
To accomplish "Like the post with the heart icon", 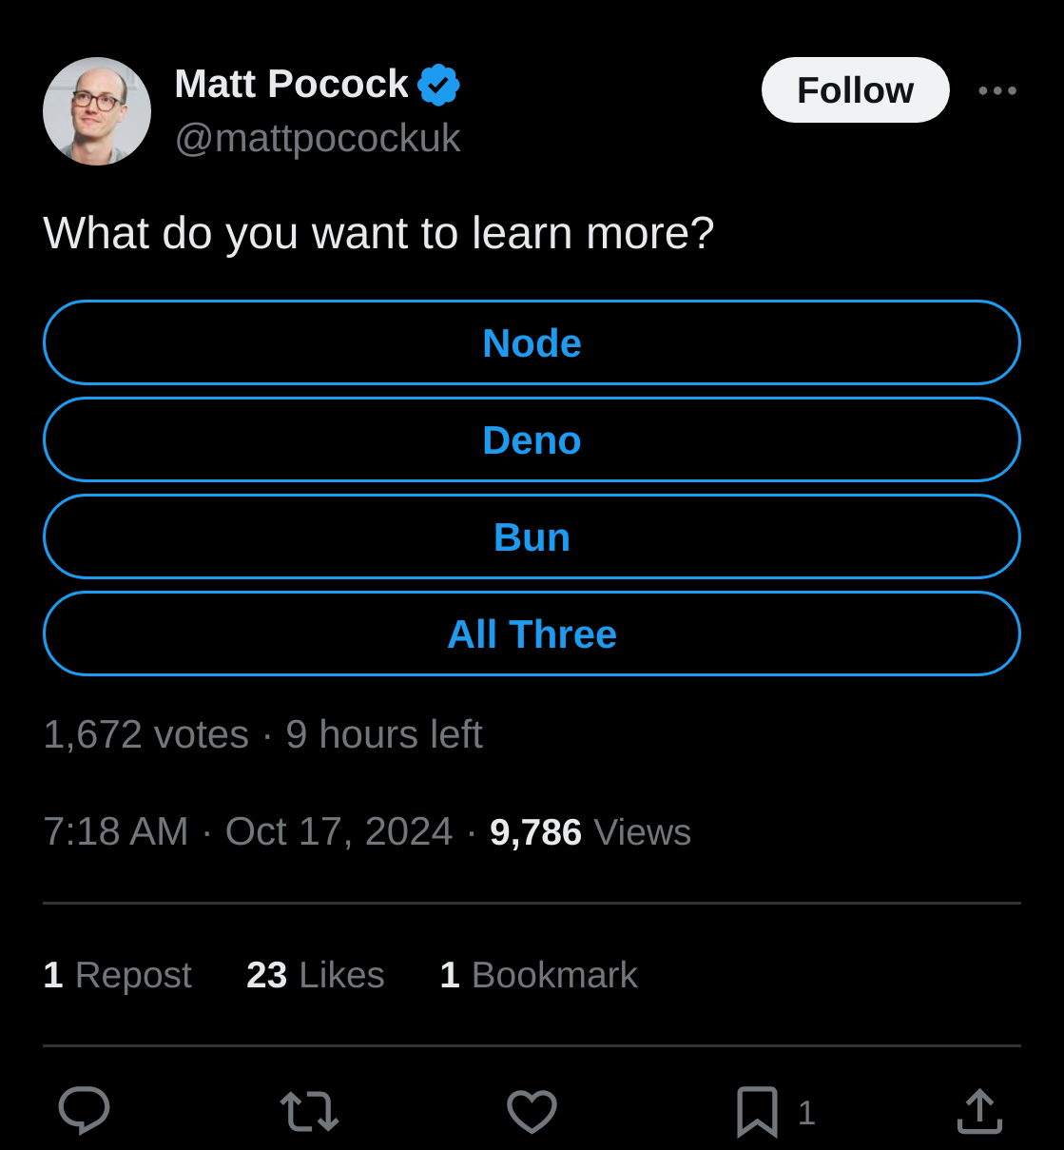I will pyautogui.click(x=532, y=1111).
